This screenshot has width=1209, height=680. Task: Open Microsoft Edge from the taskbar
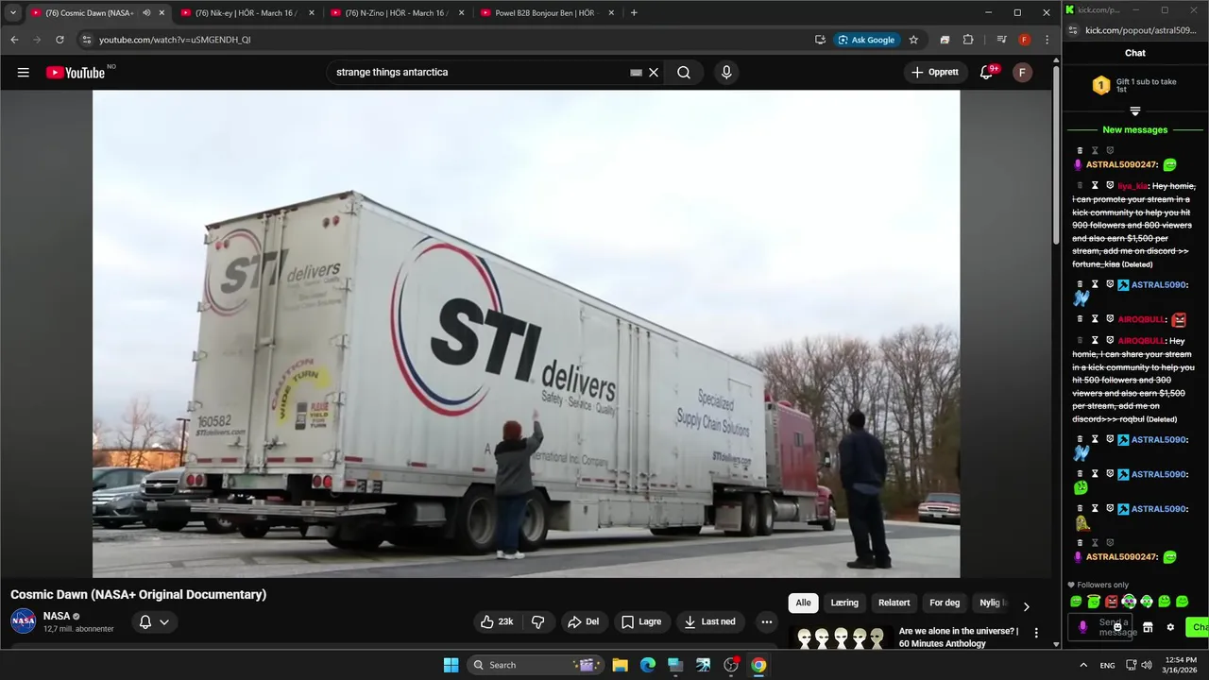(648, 665)
